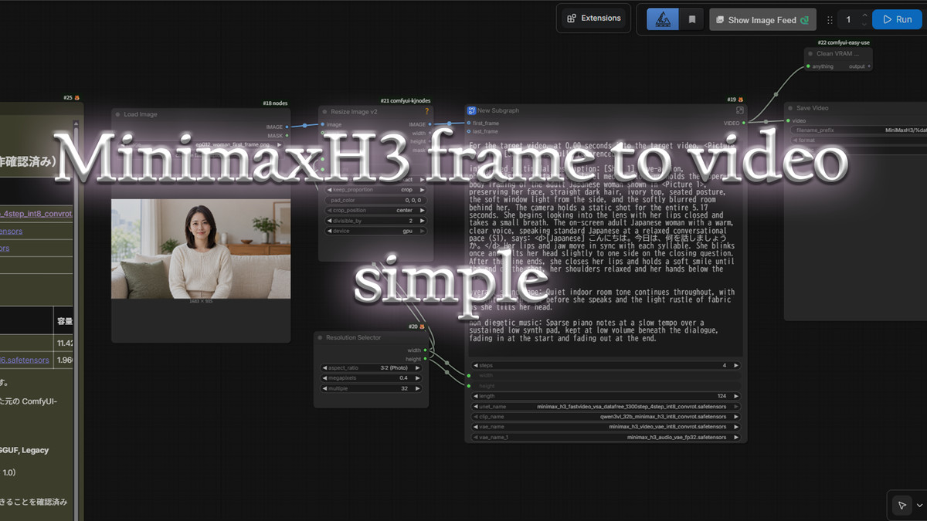Click the ComfyUI workflow boat icon
This screenshot has height=521, width=927.
click(x=662, y=19)
